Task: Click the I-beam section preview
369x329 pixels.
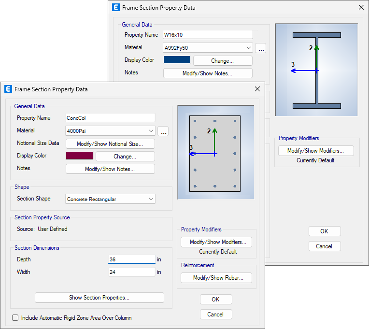Action: point(316,70)
